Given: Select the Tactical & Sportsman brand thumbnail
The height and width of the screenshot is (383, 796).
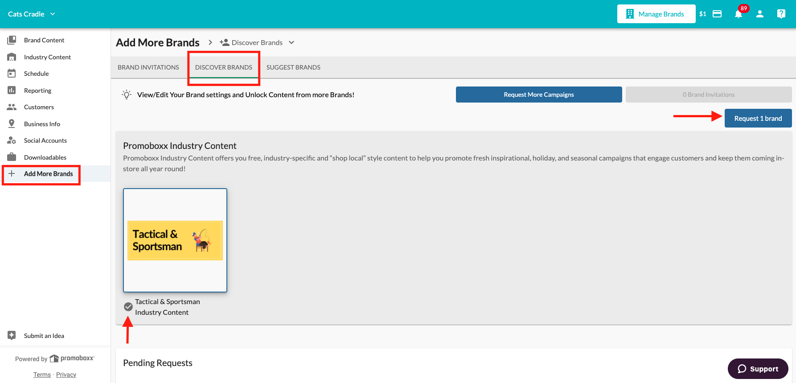Looking at the screenshot, I should [x=175, y=240].
